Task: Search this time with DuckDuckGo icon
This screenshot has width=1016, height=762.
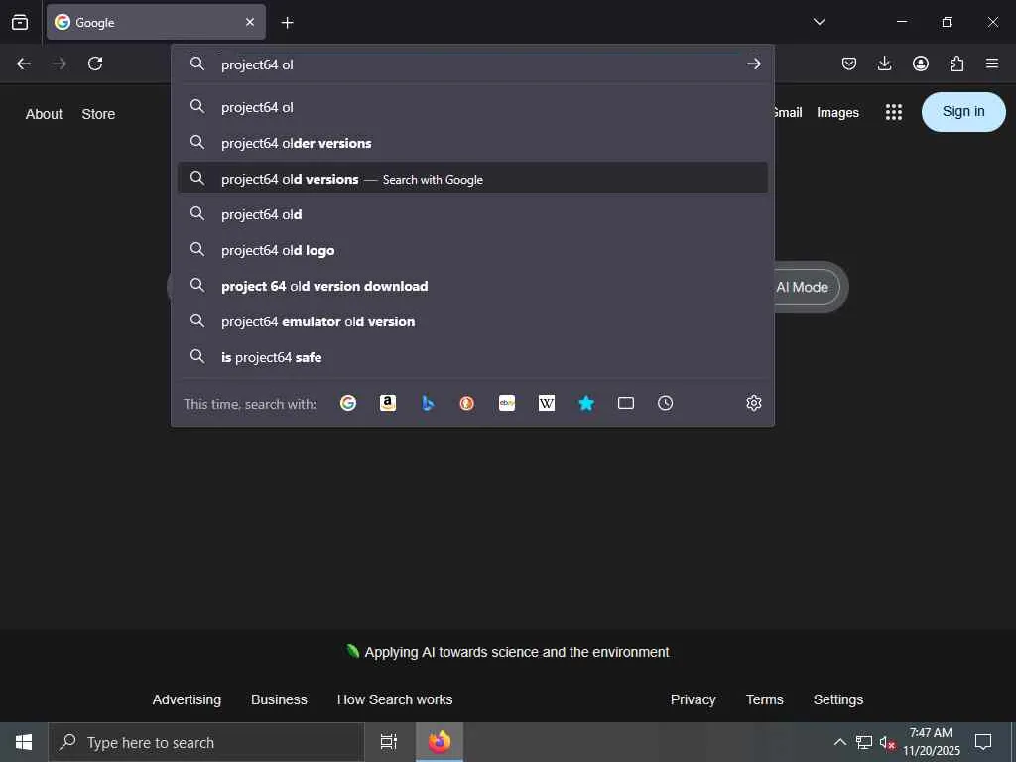Action: coord(466,403)
